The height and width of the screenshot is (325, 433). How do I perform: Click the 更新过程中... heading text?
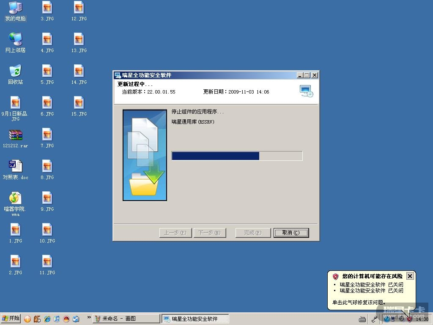135,84
